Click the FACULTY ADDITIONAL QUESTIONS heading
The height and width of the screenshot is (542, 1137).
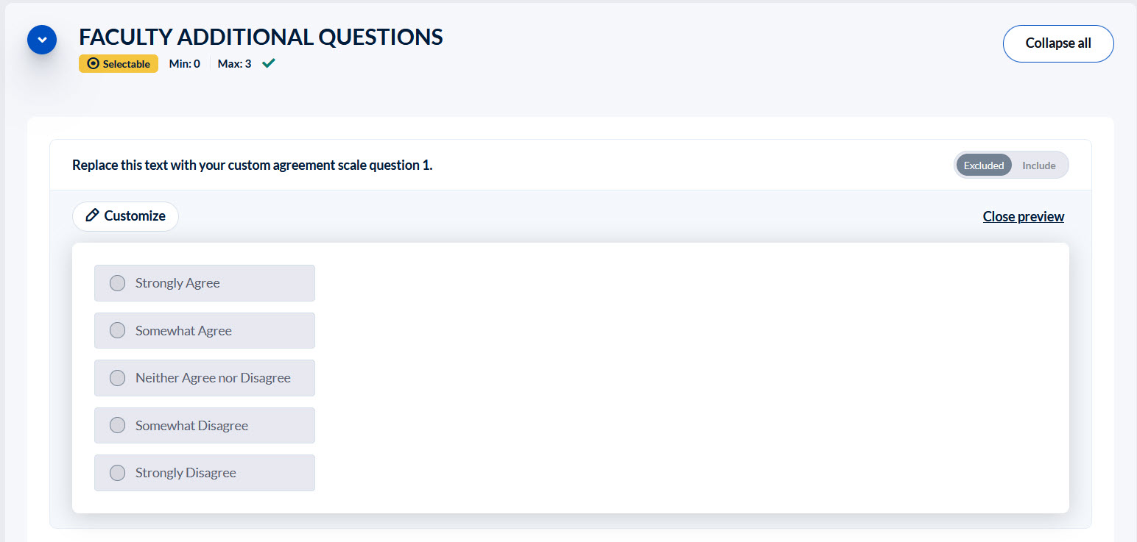[x=261, y=37]
